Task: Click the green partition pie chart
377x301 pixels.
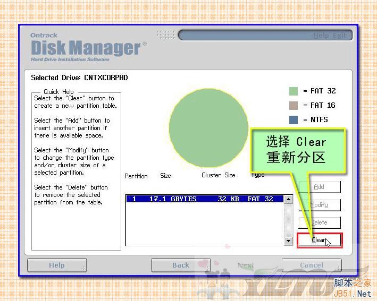Action: 208,128
